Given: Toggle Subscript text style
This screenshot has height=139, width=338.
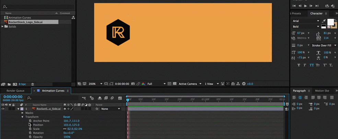Looking at the screenshot, I should pos(331,65).
